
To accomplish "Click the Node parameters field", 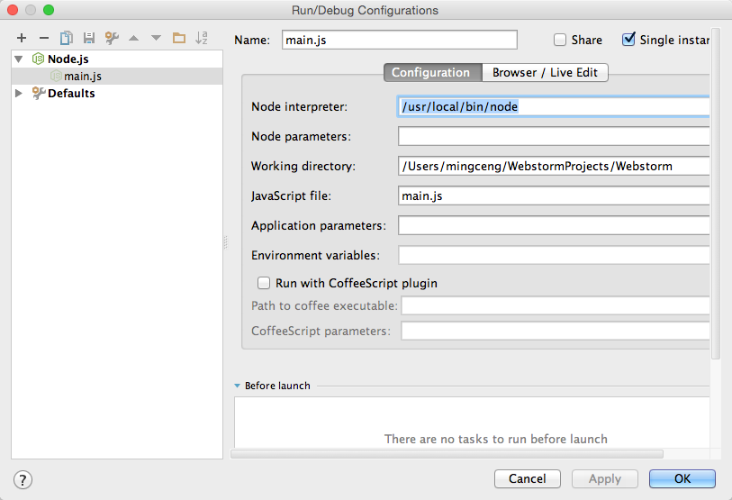I will click(554, 136).
